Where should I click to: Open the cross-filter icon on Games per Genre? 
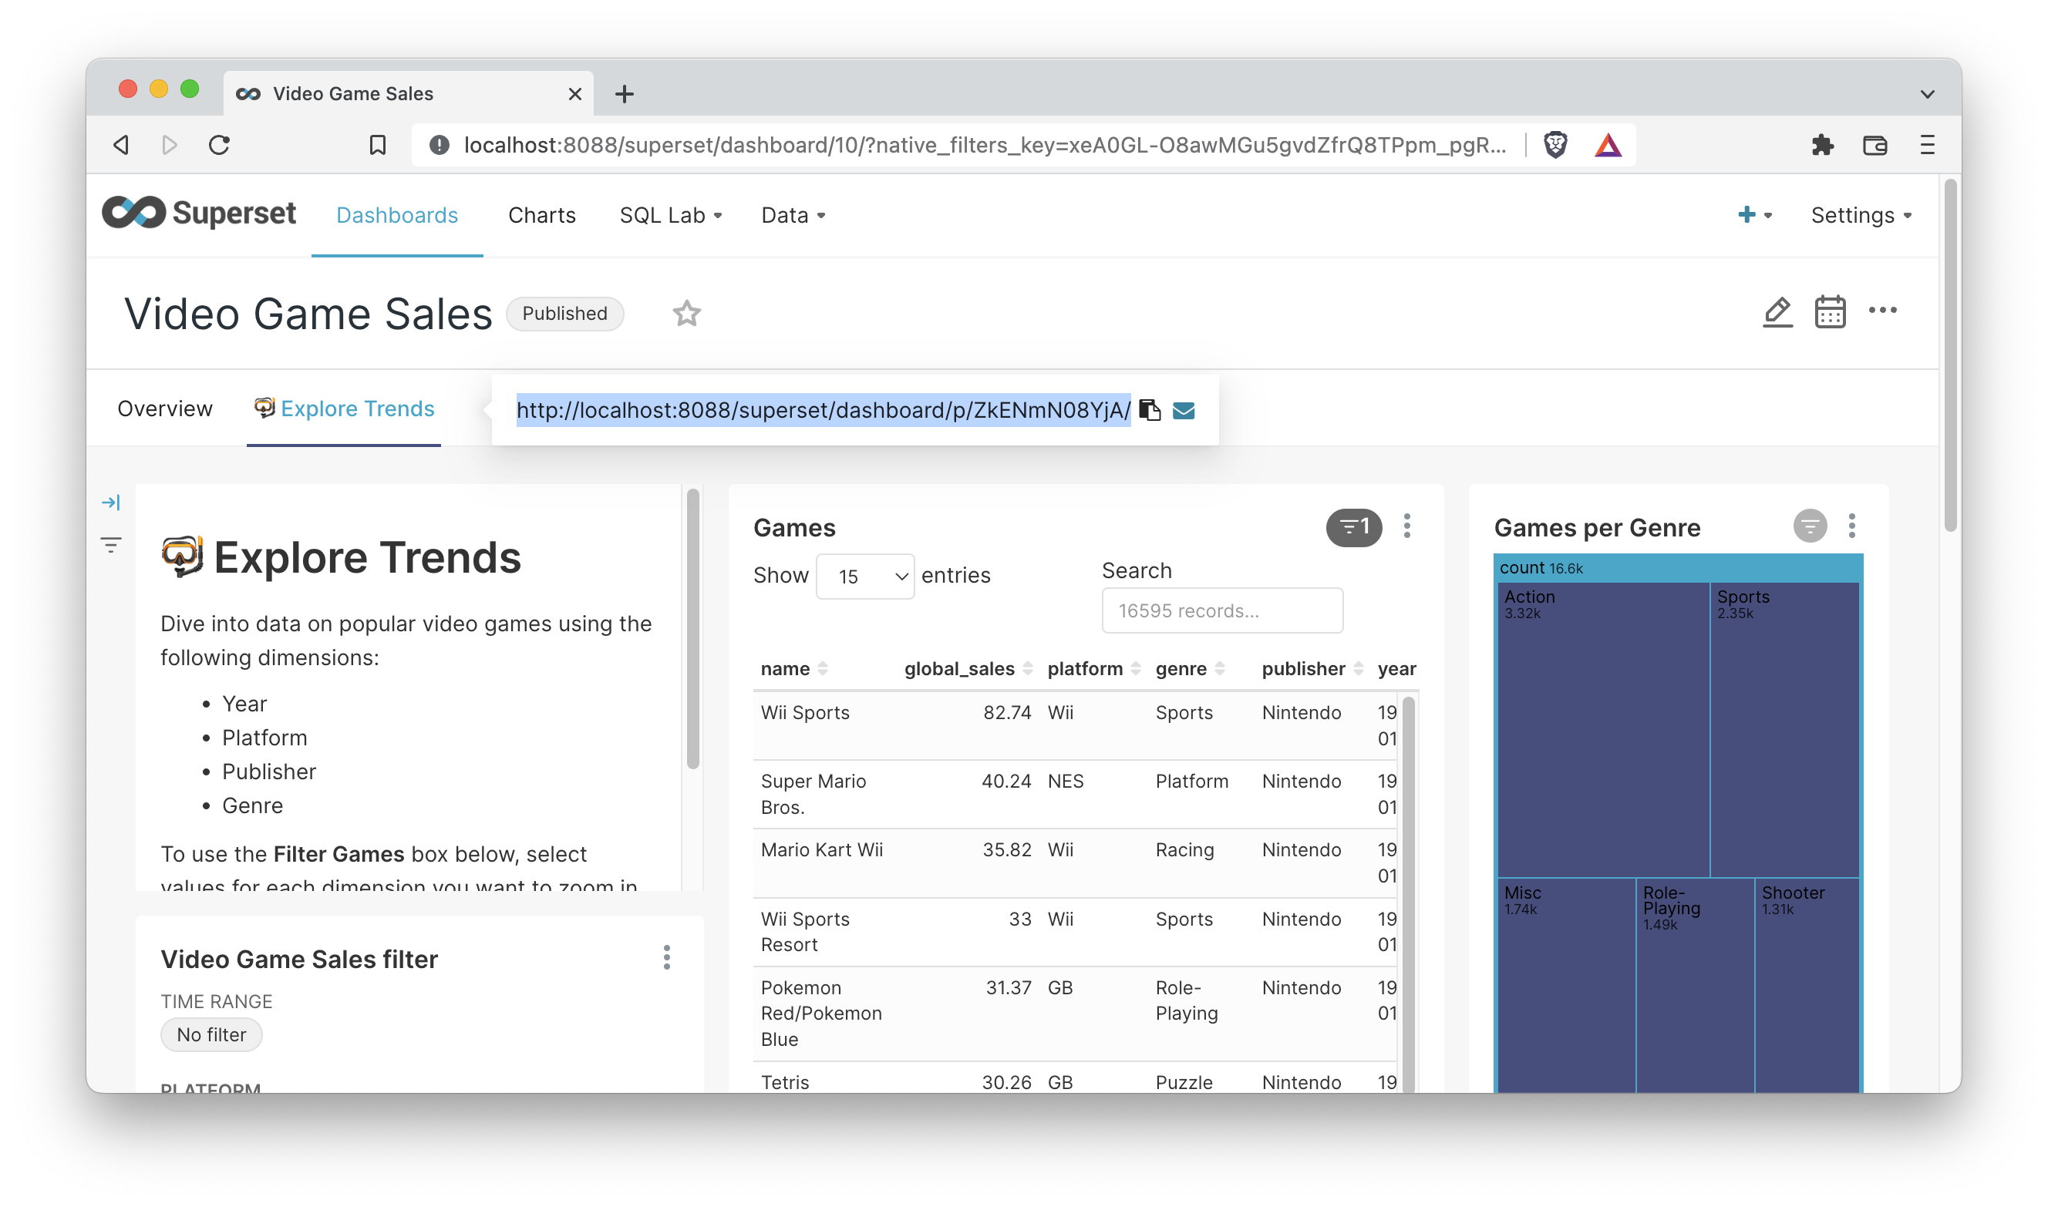(1810, 526)
